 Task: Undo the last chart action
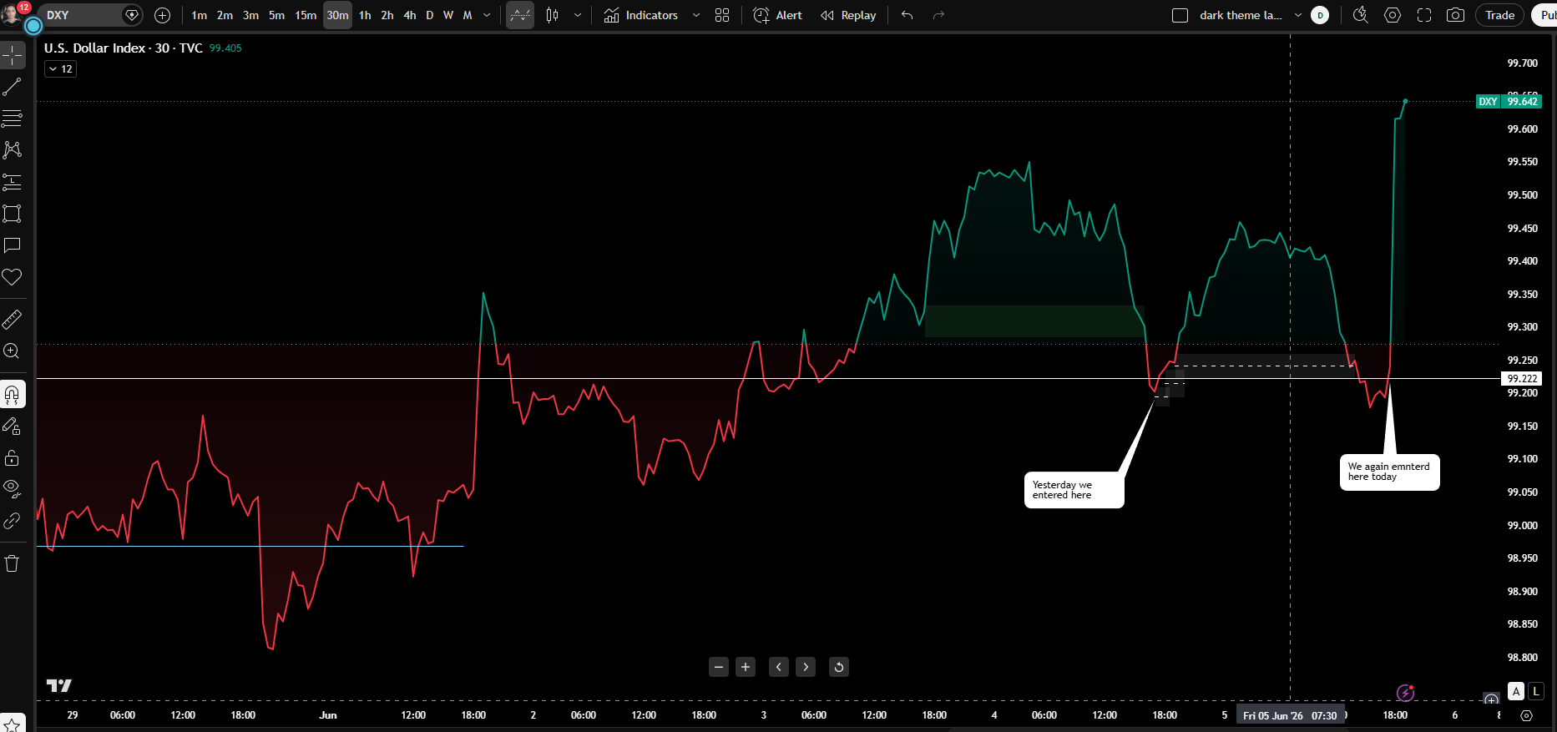click(x=907, y=15)
